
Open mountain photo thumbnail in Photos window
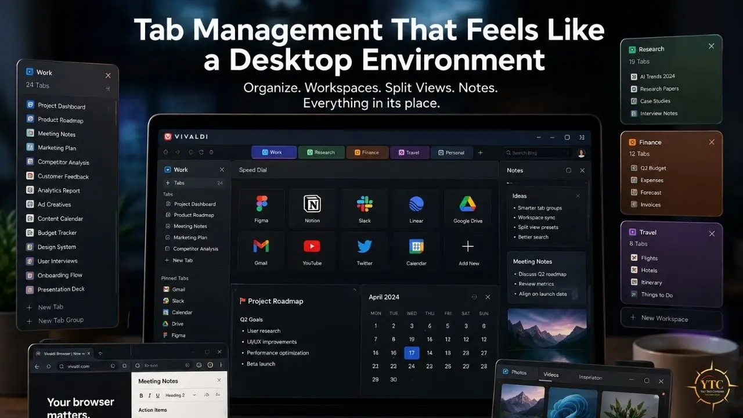[522, 401]
